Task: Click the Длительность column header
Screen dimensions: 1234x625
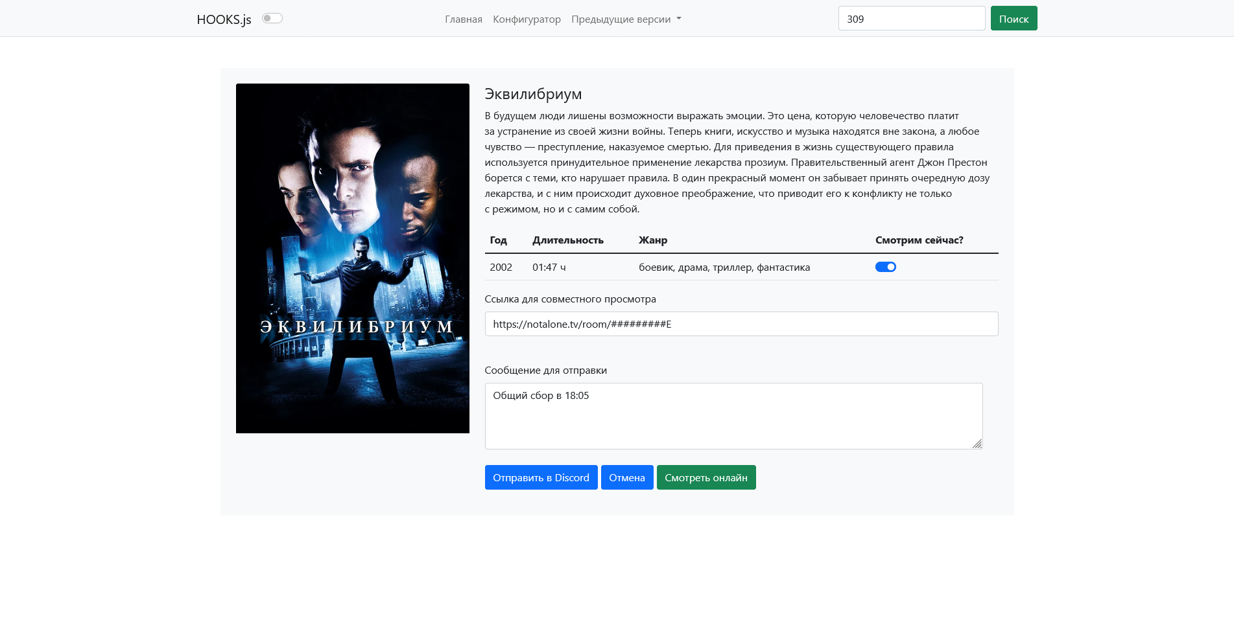Action: point(568,240)
